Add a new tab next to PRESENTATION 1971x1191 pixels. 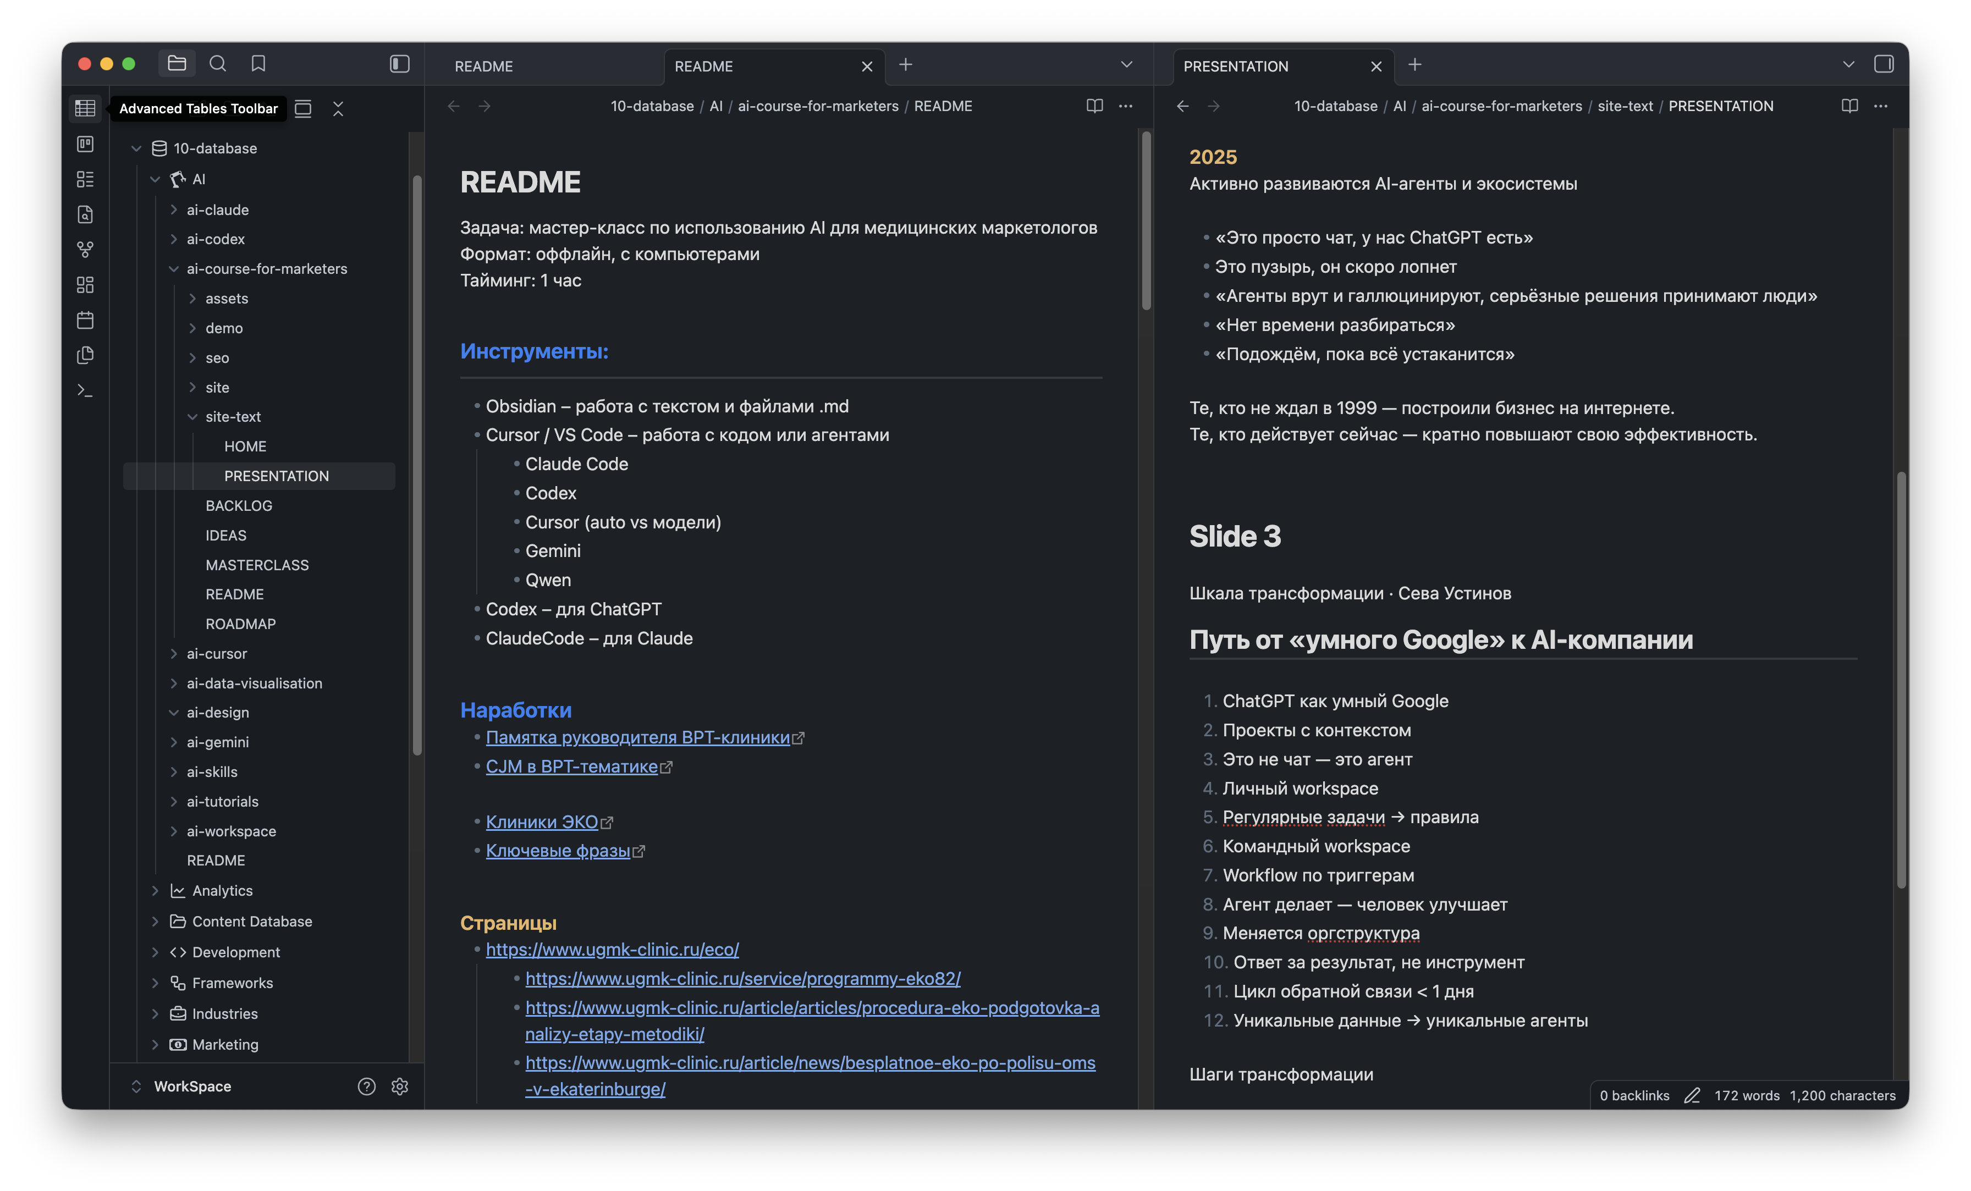[1415, 65]
